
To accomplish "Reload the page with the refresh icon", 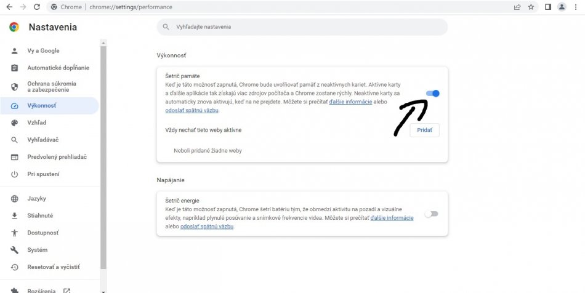I will 37,7.
